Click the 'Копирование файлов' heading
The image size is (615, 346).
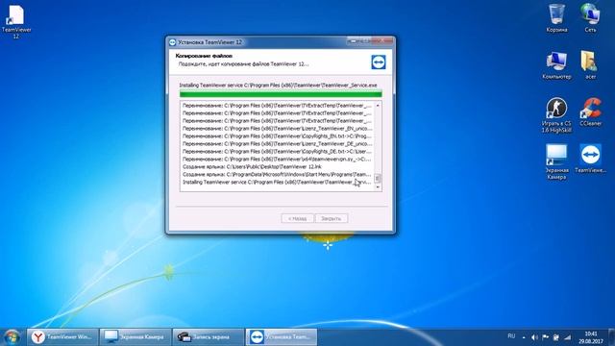tap(204, 56)
